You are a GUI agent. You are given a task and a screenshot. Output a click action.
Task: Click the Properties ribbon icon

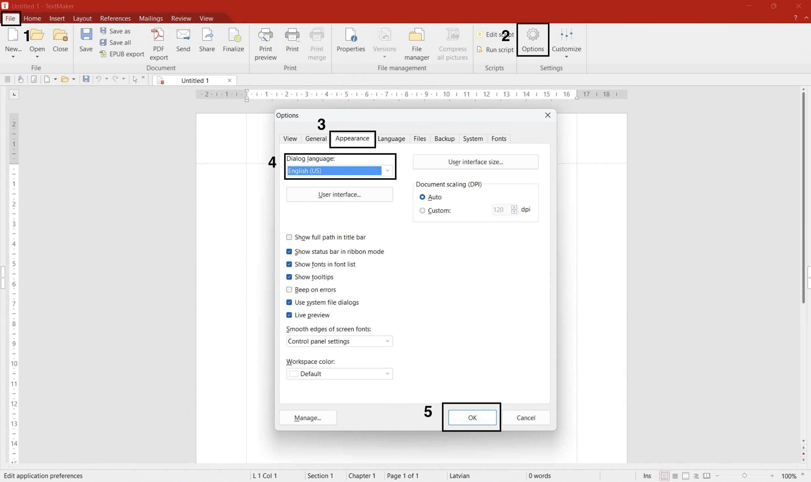pyautogui.click(x=351, y=35)
